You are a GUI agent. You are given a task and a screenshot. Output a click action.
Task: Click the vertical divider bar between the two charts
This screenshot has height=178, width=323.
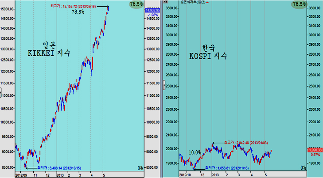coord(161,89)
